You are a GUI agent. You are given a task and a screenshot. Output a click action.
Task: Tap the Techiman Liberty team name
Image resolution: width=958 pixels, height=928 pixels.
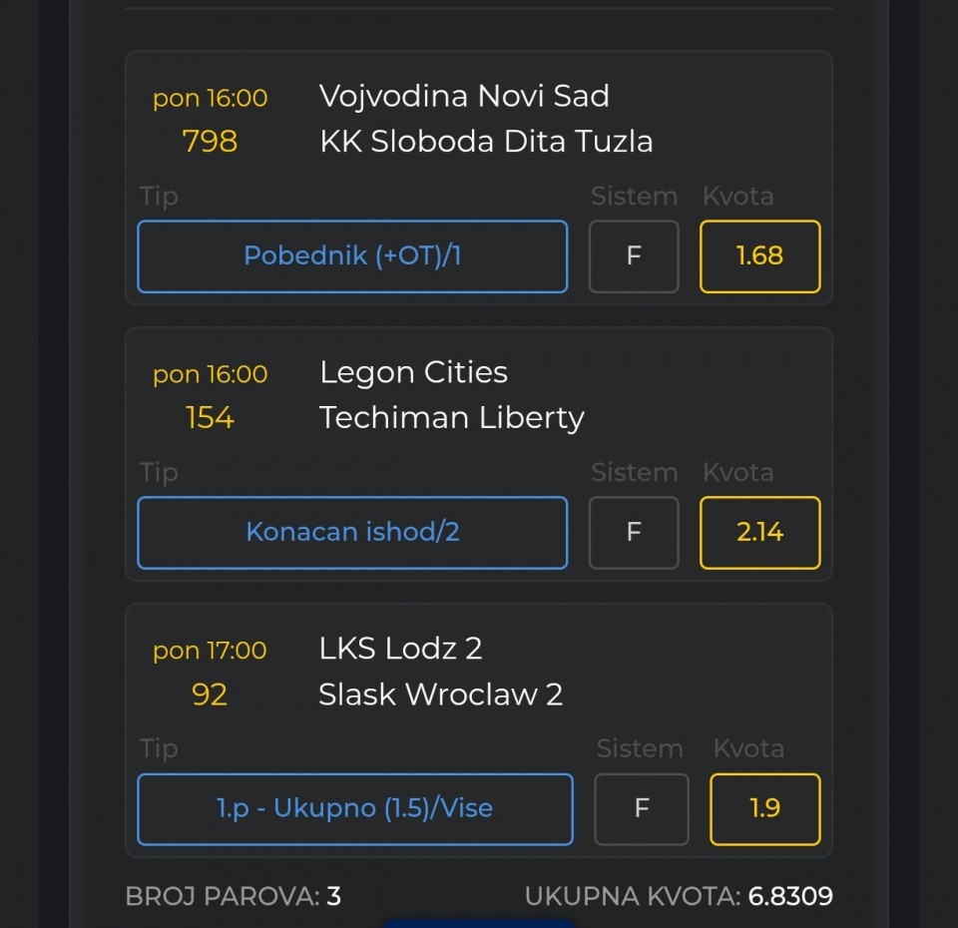click(x=451, y=418)
